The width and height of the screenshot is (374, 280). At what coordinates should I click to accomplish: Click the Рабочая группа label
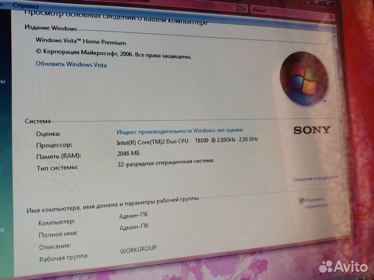[x=64, y=258]
